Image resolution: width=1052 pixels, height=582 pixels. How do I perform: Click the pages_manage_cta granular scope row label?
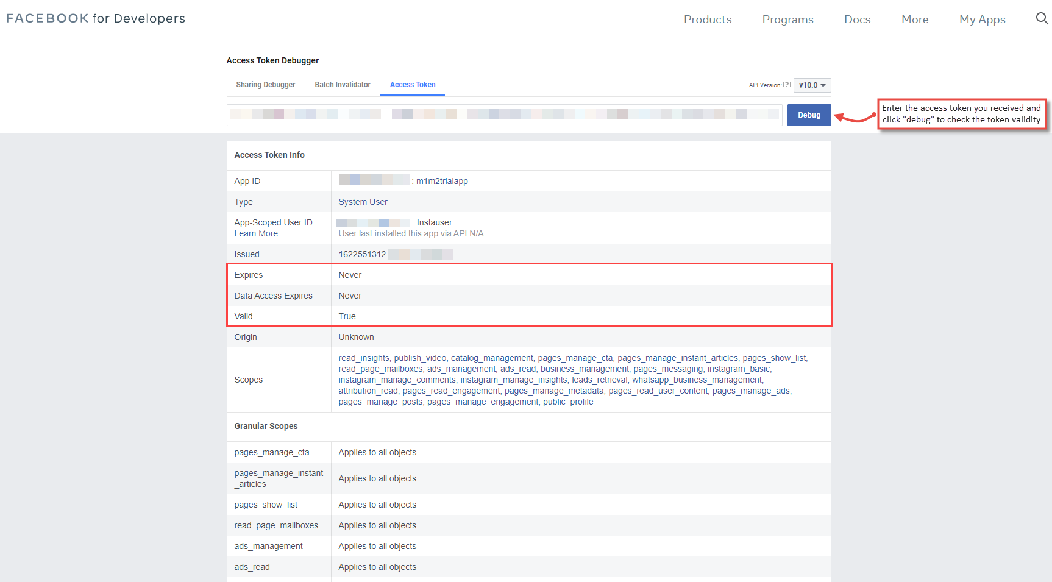click(272, 452)
